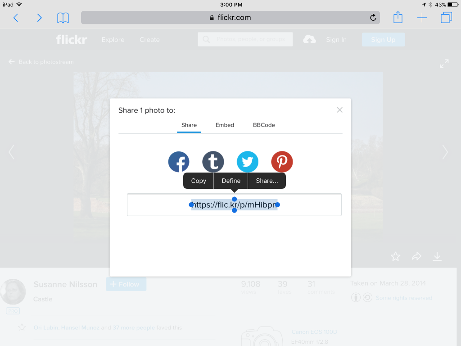Close the Share photo dialog
The image size is (461, 346).
(339, 110)
